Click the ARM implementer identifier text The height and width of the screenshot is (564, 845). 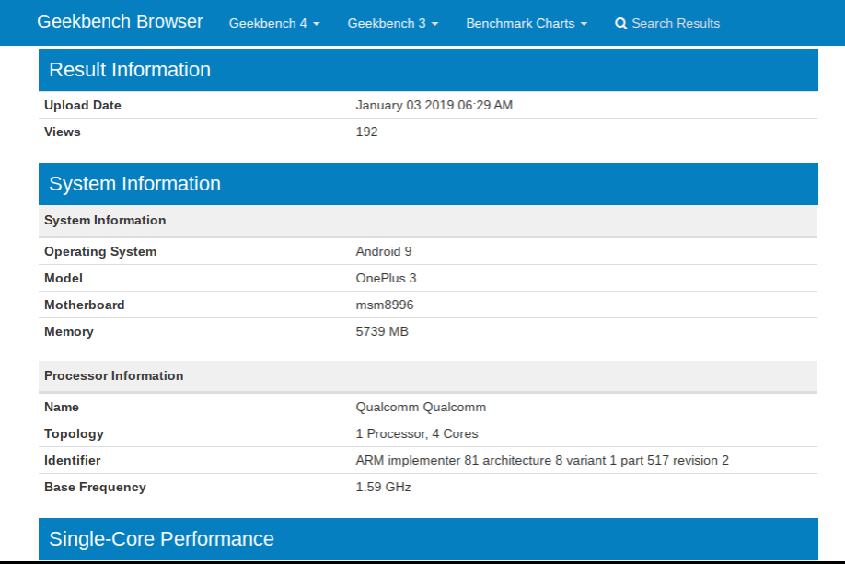[x=542, y=461]
